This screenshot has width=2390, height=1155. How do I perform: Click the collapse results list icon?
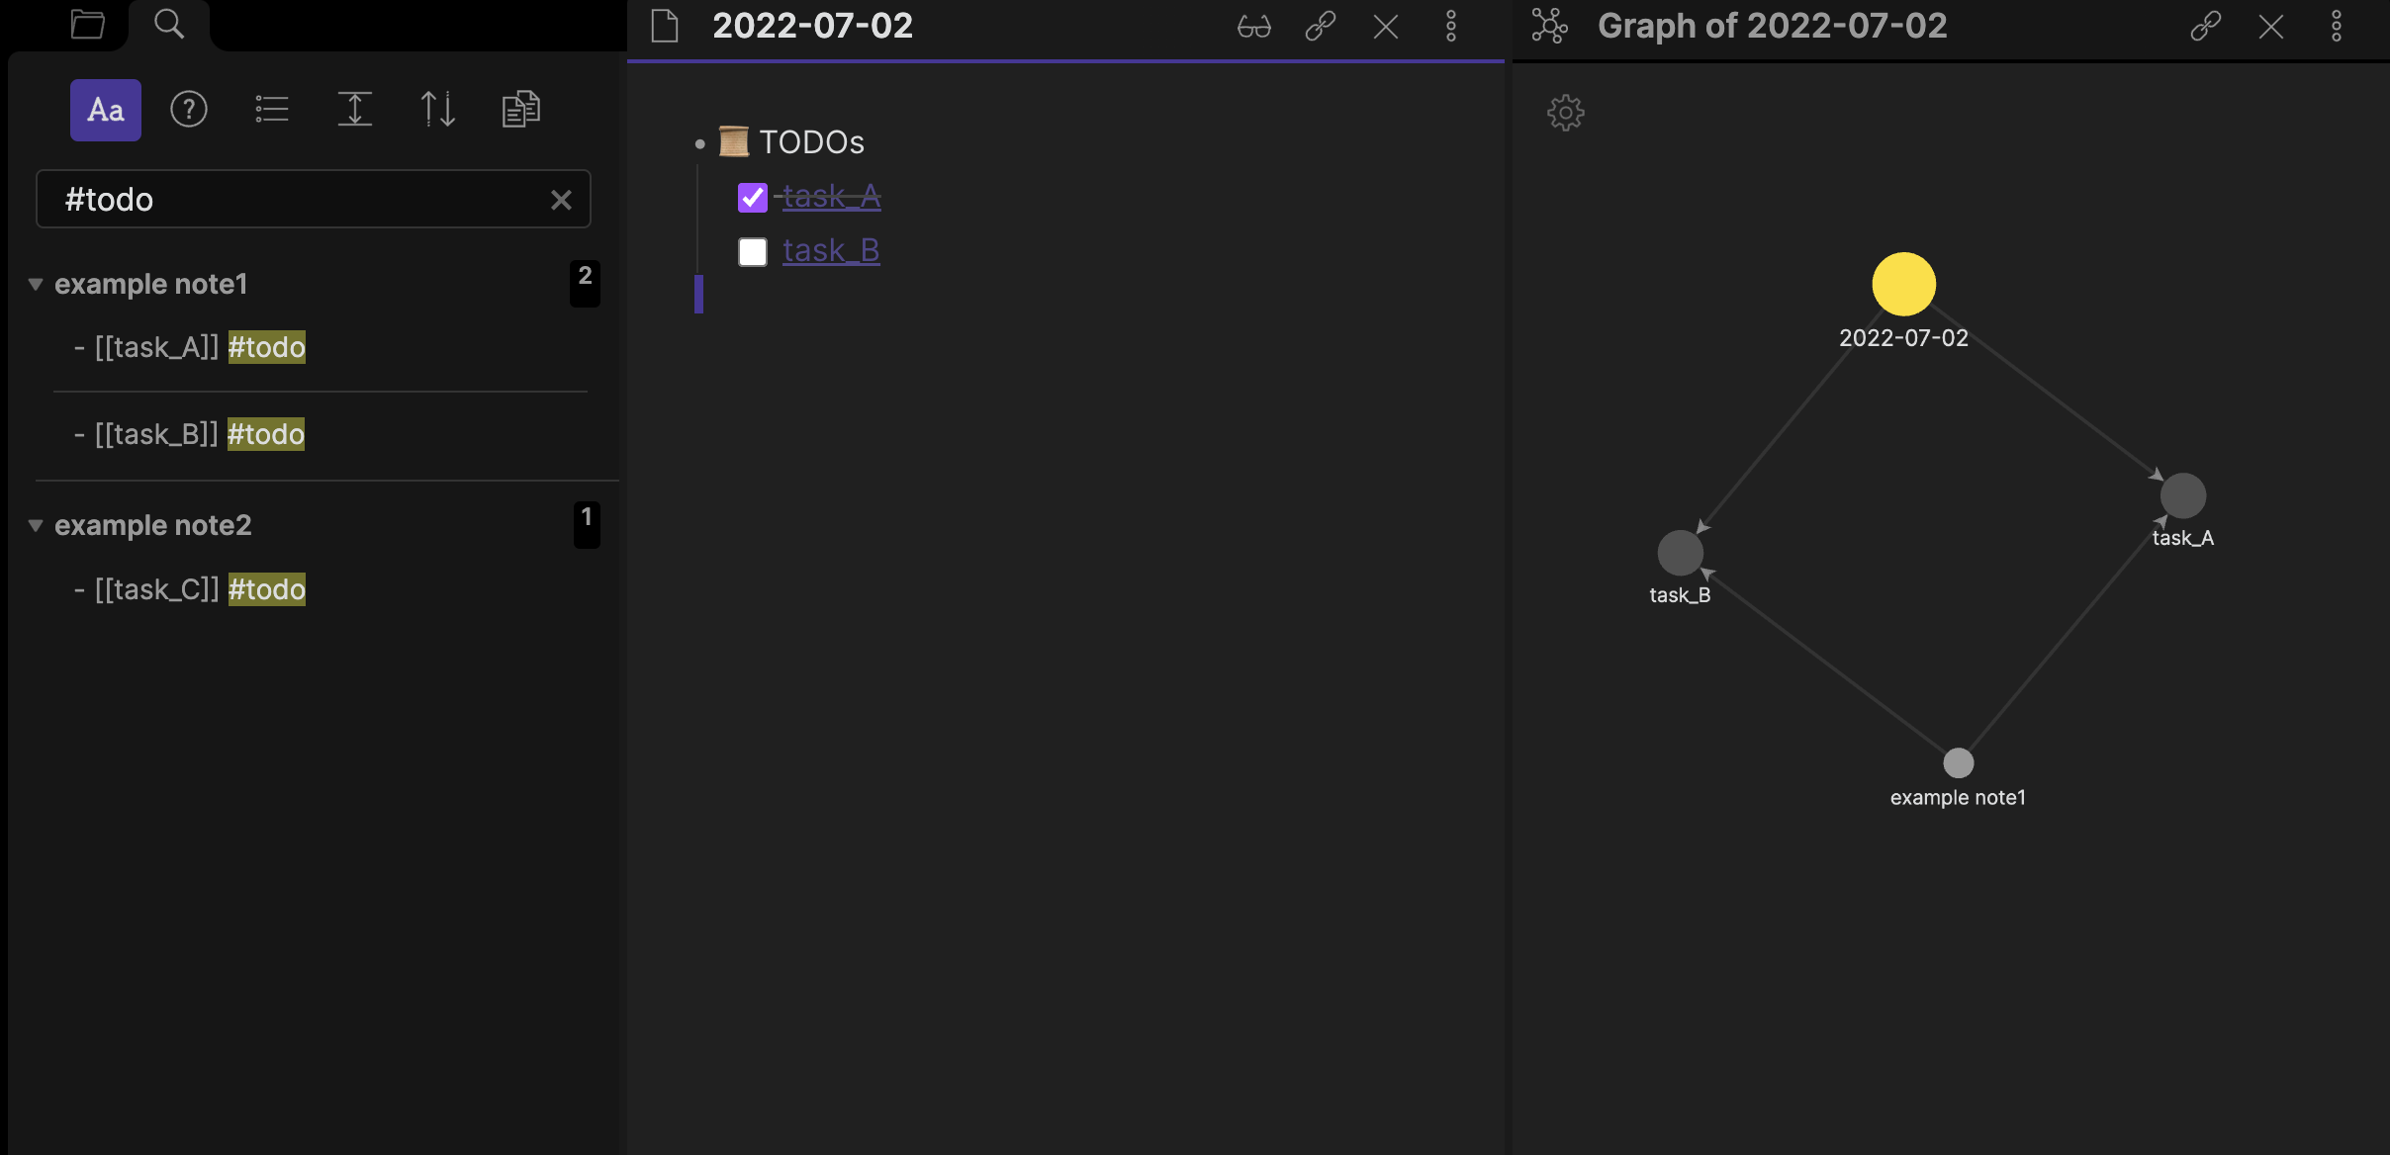(272, 109)
